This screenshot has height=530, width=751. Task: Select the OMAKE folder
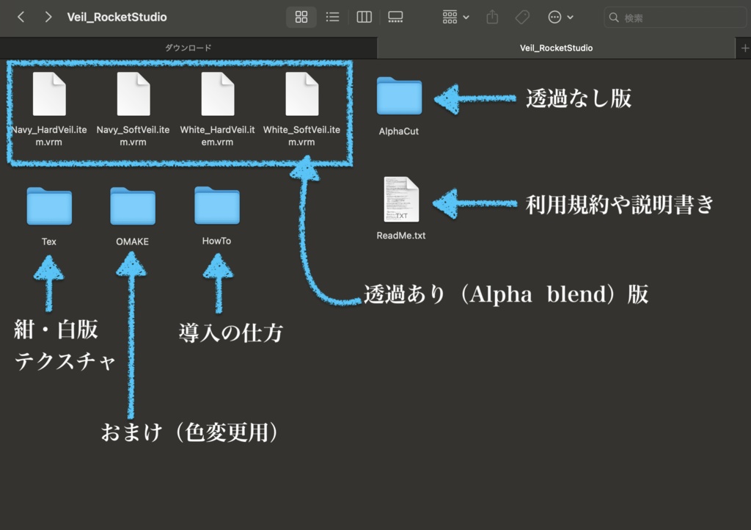point(132,208)
